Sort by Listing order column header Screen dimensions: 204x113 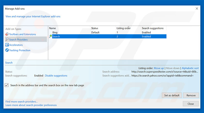[123, 28]
